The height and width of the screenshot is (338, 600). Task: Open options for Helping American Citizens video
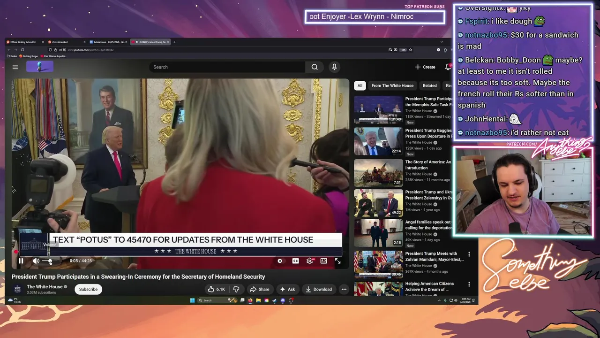tap(469, 284)
